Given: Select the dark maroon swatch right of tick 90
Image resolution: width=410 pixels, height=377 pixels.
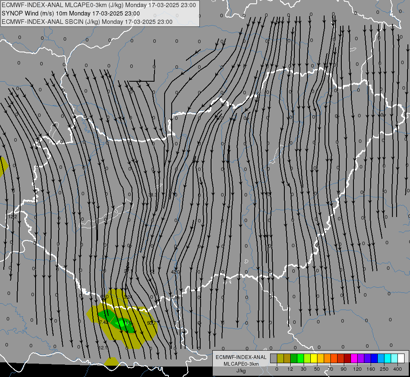Looking at the screenshot, I should (348, 358).
